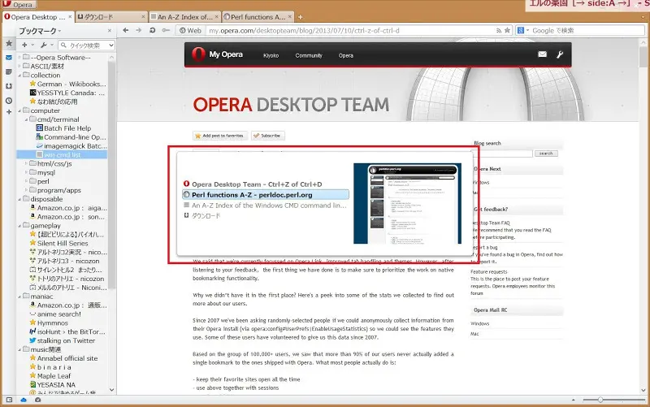This screenshot has height=407, width=650.
Task: Open Annabel official site bookmark
Action: 64,358
